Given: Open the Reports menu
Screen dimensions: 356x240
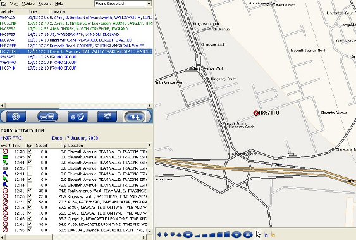Looking at the screenshot, I should [45, 4].
